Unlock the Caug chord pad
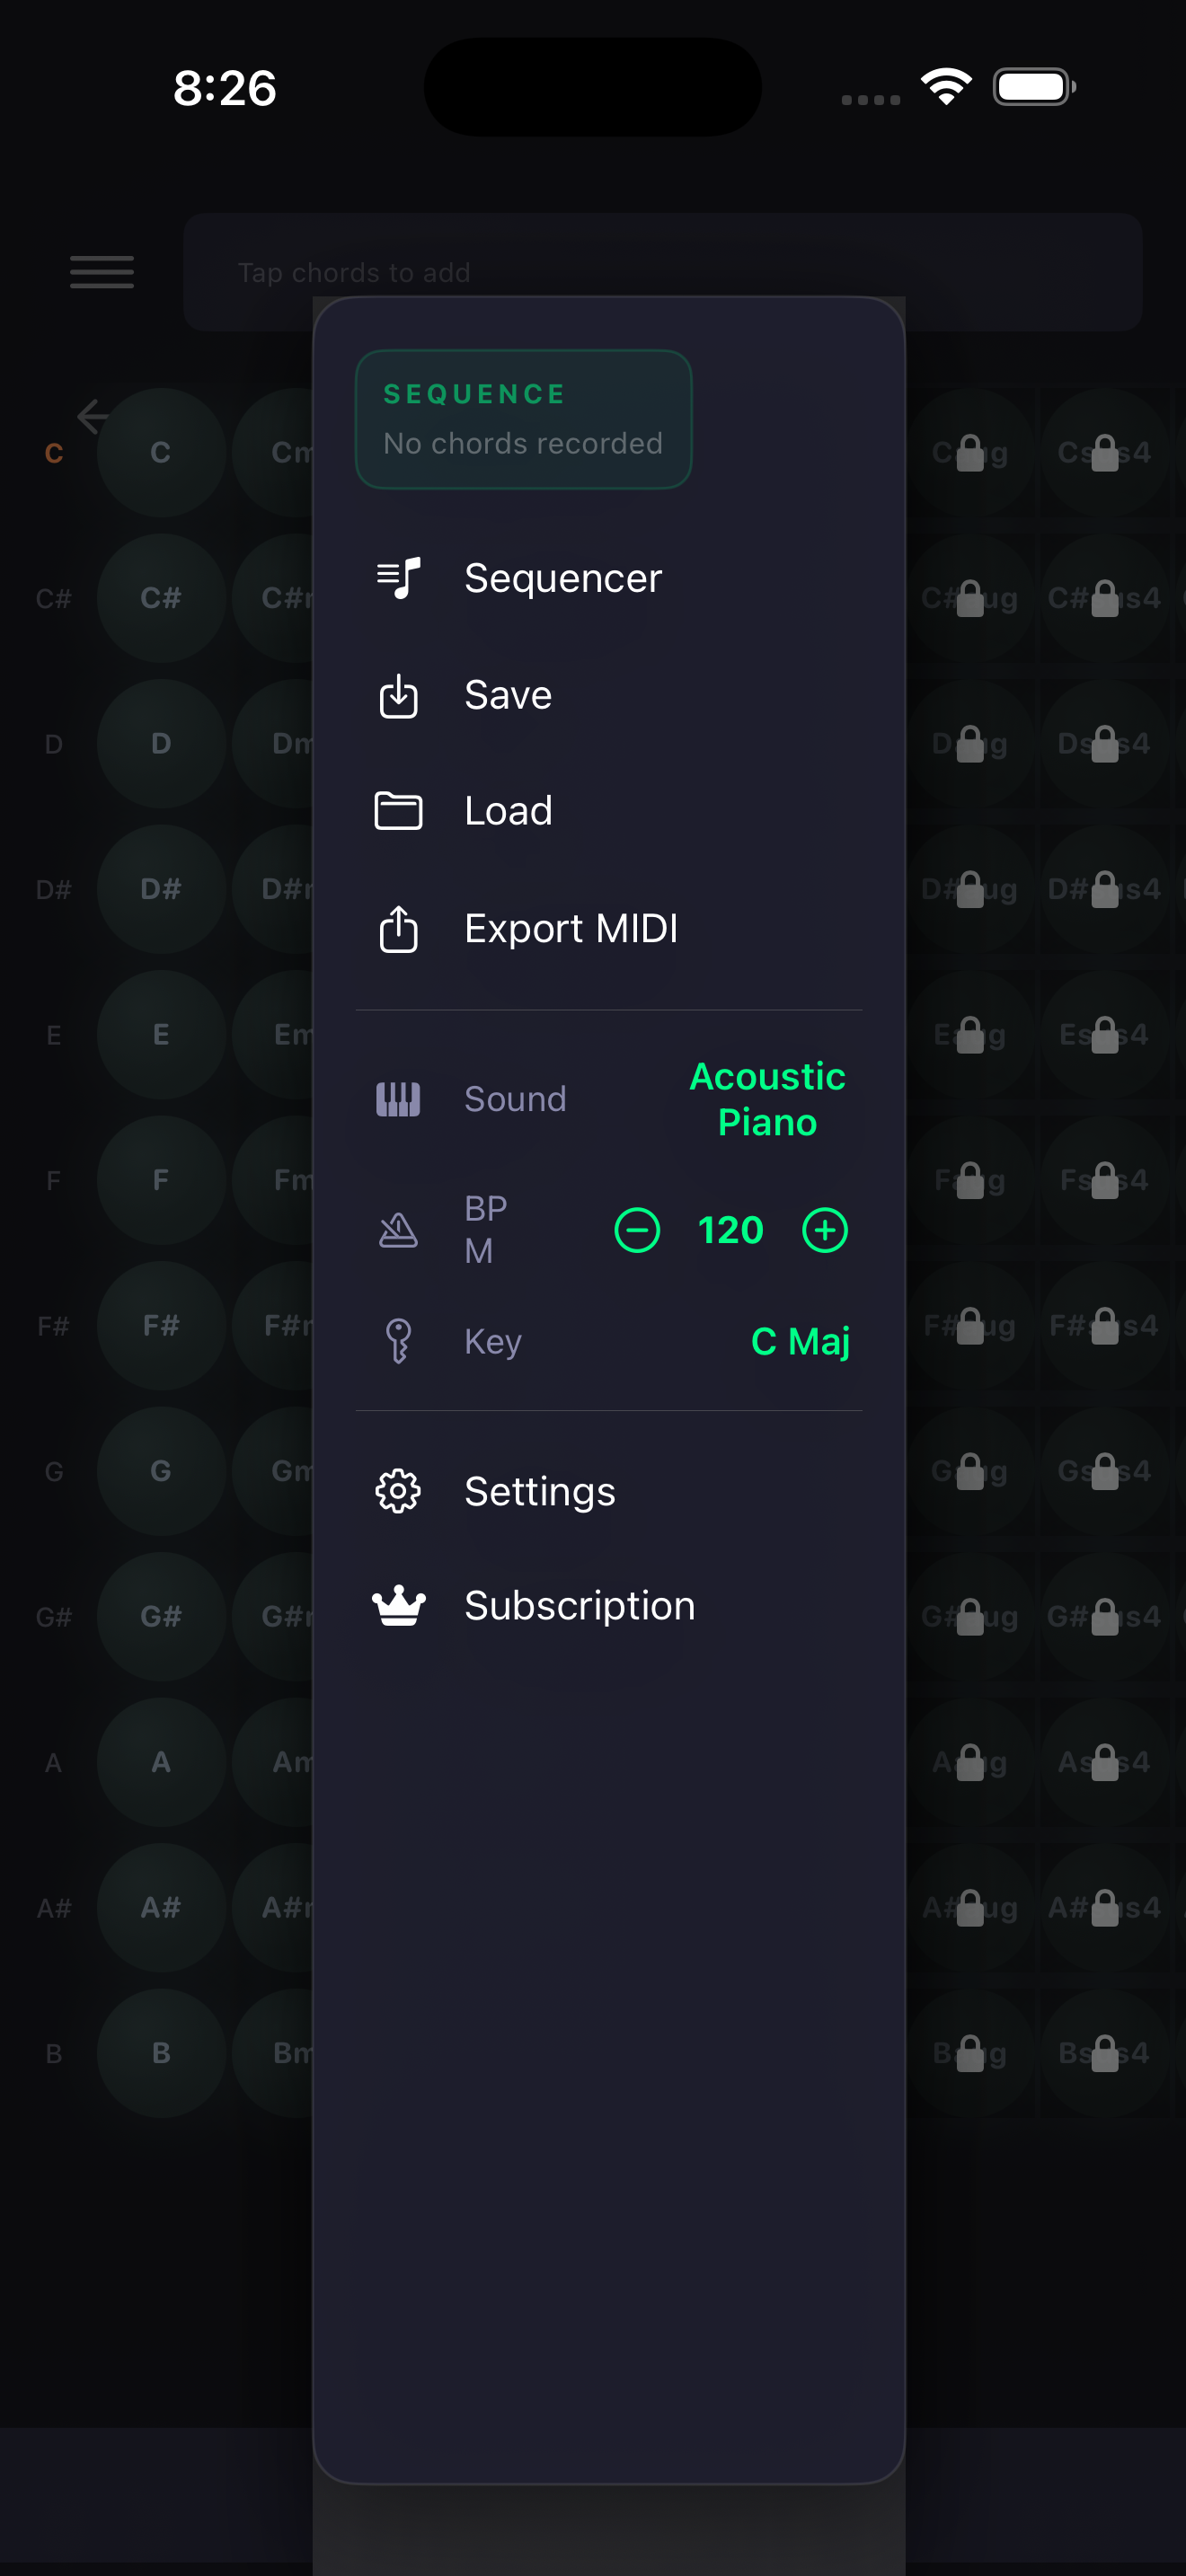This screenshot has height=2576, width=1186. click(972, 453)
